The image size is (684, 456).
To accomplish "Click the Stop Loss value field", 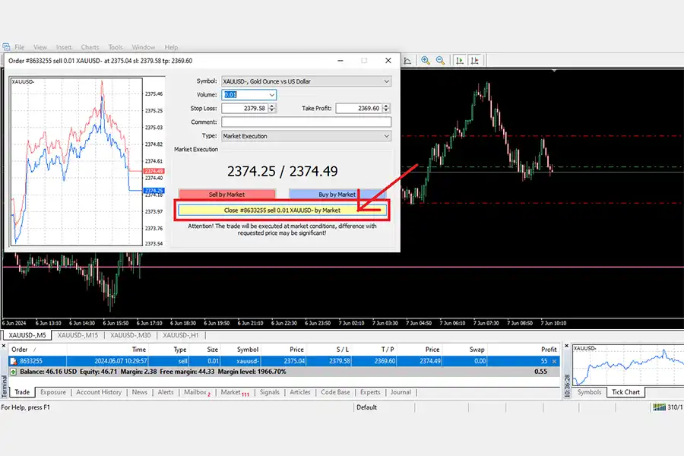I will point(245,108).
